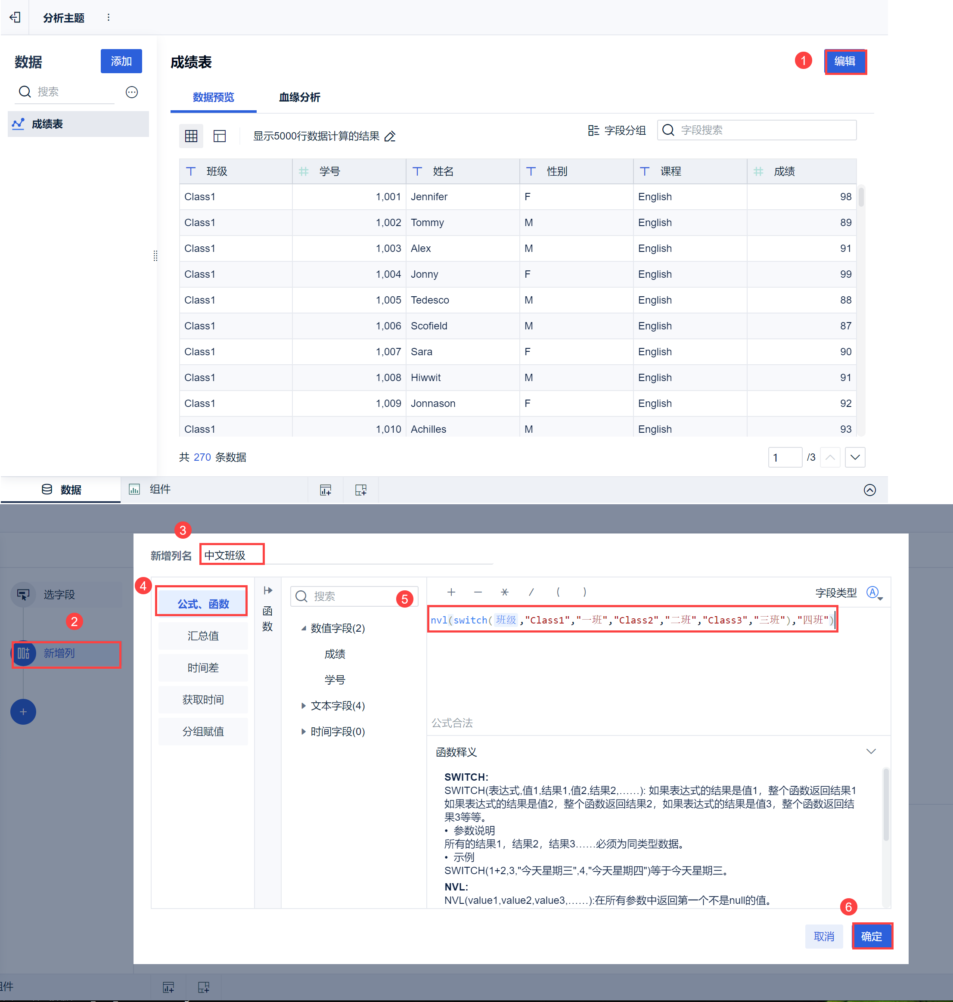Switch to the 血缘分析 tab
The width and height of the screenshot is (953, 1002).
click(x=299, y=97)
